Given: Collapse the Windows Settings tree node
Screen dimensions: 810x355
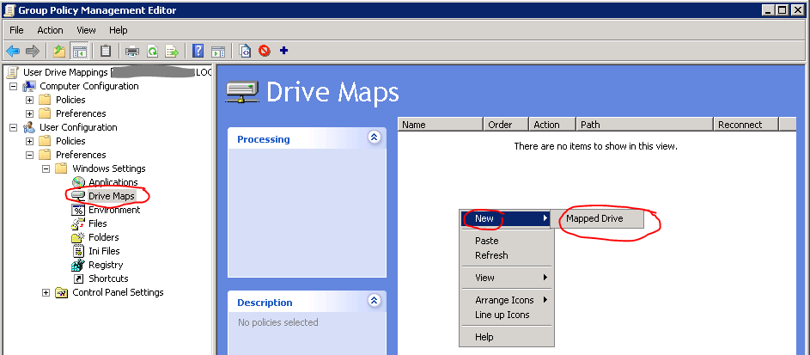Looking at the screenshot, I should pyautogui.click(x=46, y=168).
